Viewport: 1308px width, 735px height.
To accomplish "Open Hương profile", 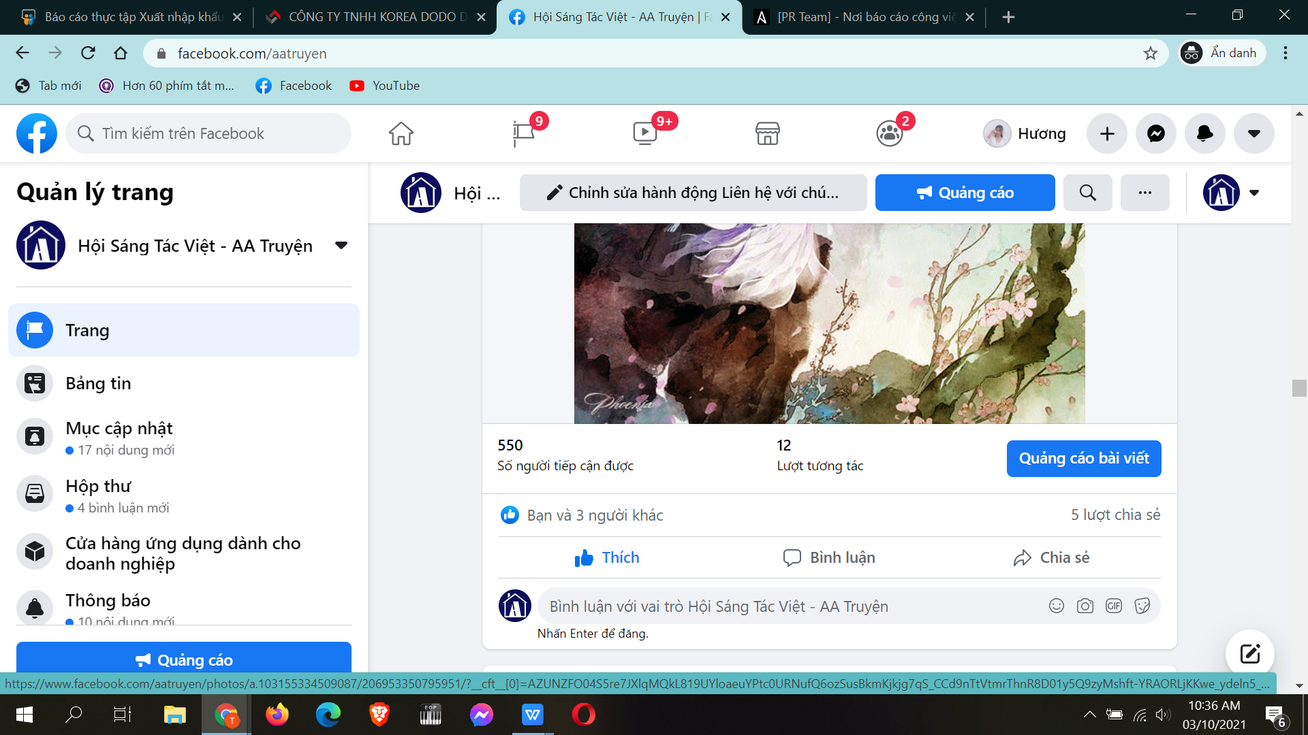I will coord(1025,133).
